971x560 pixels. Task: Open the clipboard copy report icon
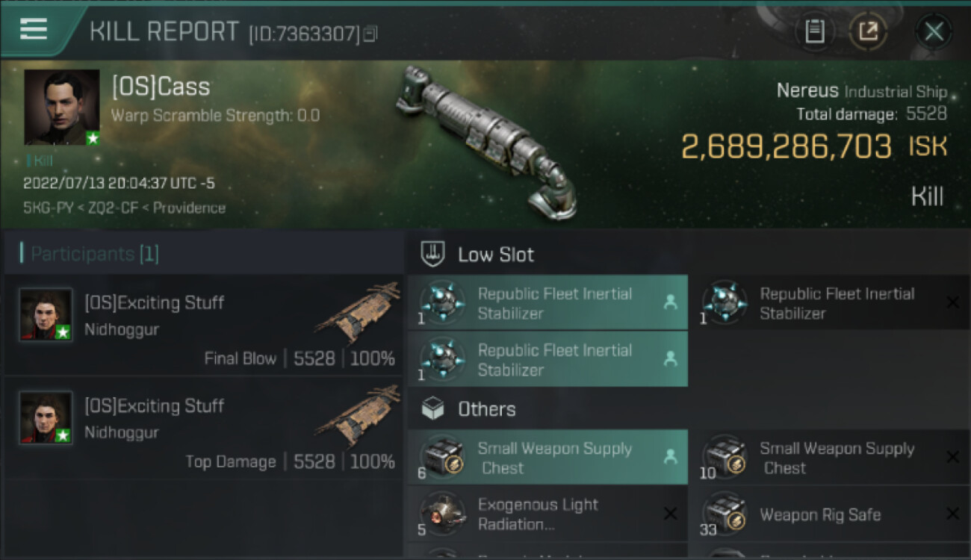814,31
